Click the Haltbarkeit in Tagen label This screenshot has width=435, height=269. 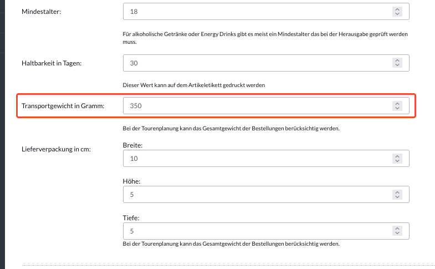(x=52, y=63)
